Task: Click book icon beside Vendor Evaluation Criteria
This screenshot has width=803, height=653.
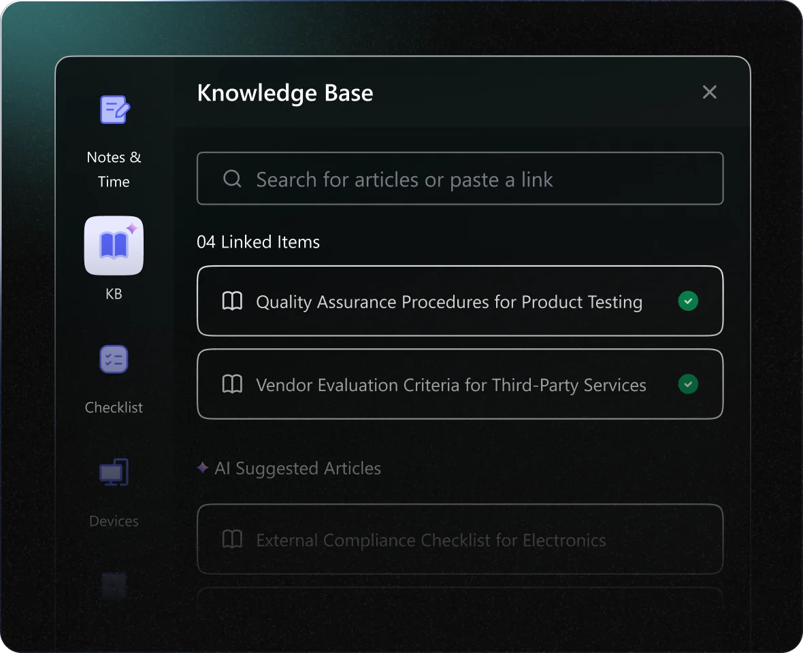Action: 232,384
